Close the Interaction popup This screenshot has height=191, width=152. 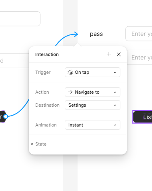point(119,54)
